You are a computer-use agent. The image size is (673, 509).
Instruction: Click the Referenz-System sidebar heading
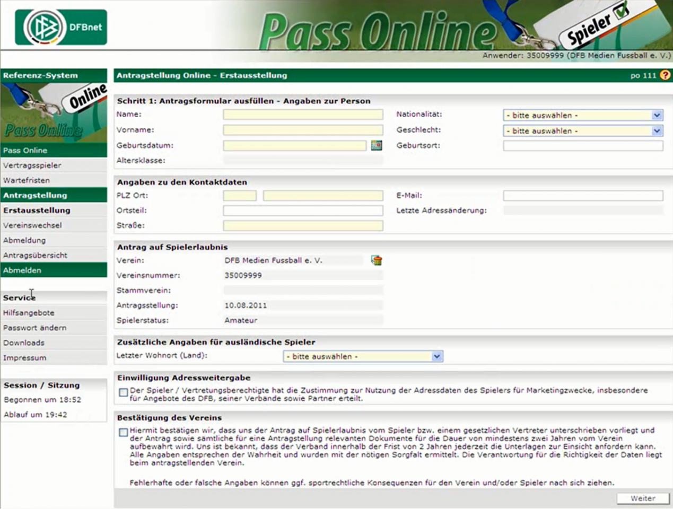coord(40,75)
